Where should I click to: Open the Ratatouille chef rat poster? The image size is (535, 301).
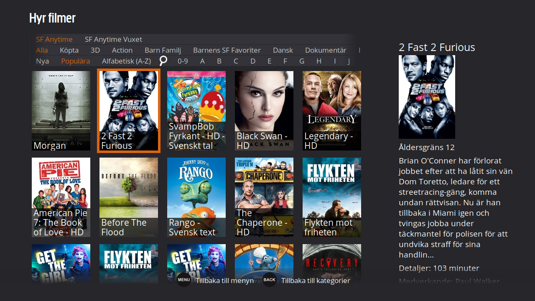click(264, 263)
